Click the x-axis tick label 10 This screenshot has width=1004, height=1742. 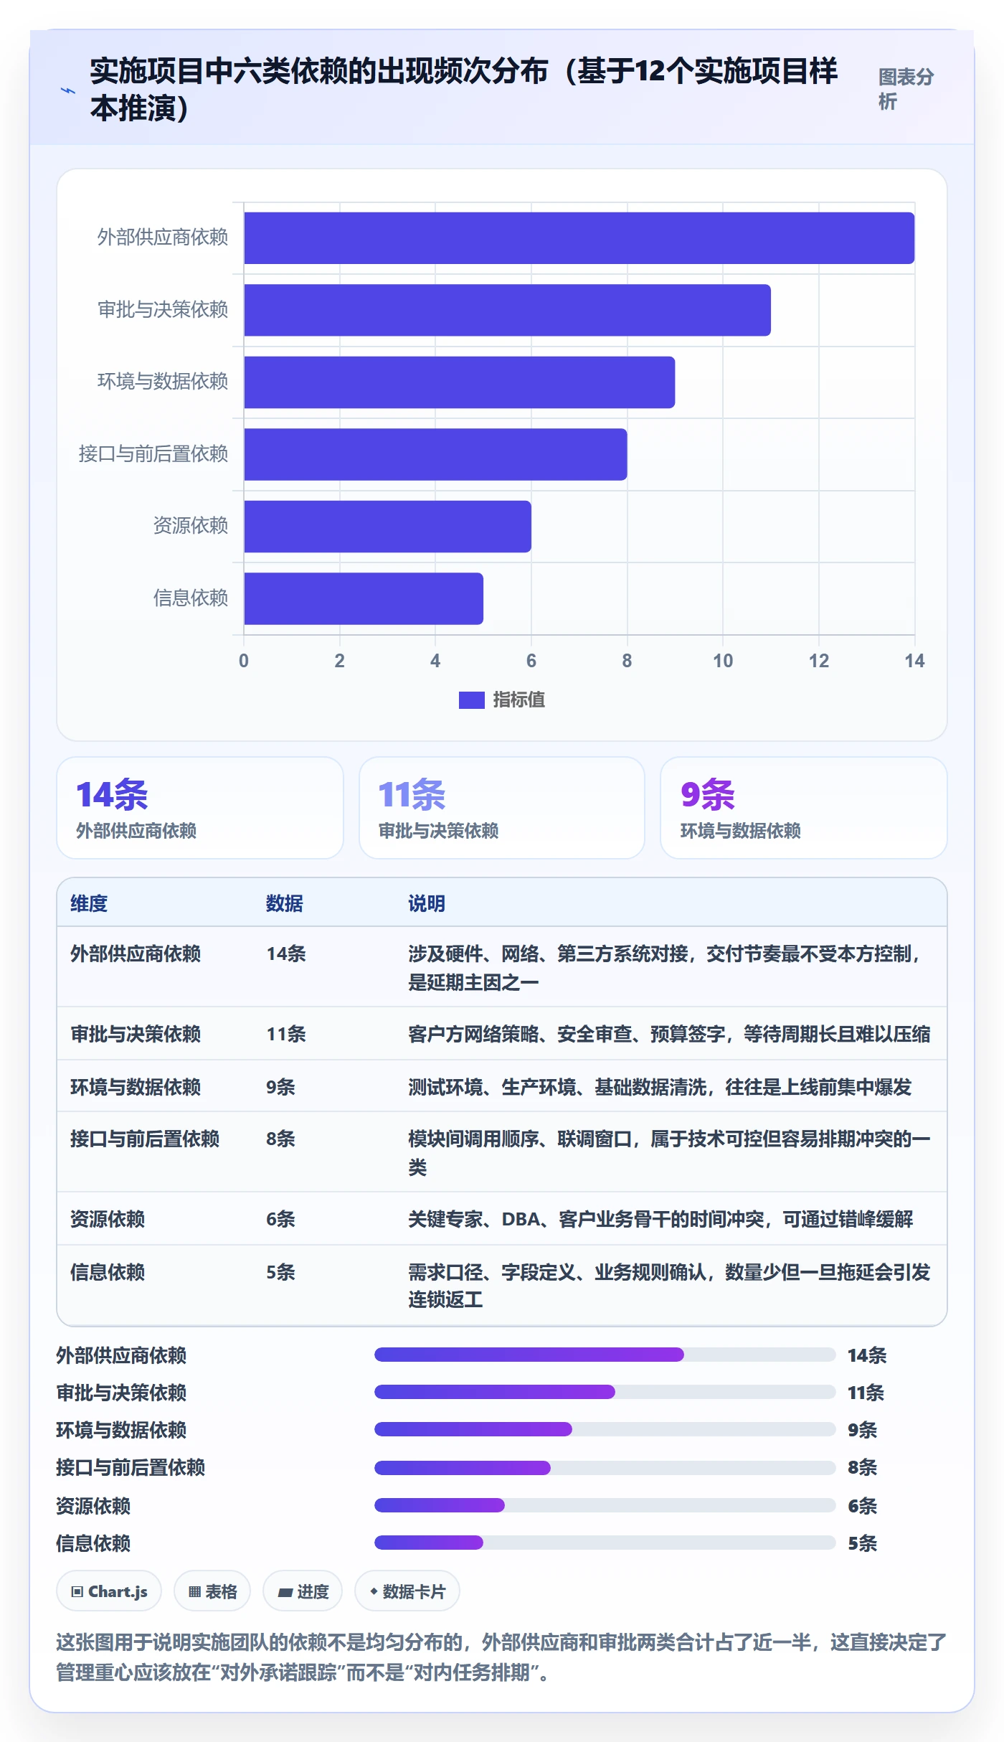click(x=723, y=661)
